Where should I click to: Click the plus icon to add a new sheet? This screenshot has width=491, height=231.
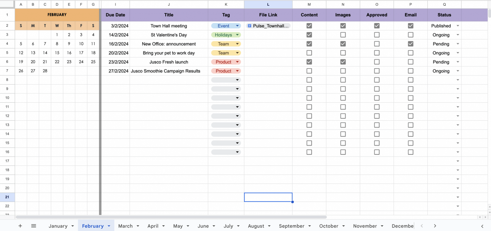(x=20, y=226)
